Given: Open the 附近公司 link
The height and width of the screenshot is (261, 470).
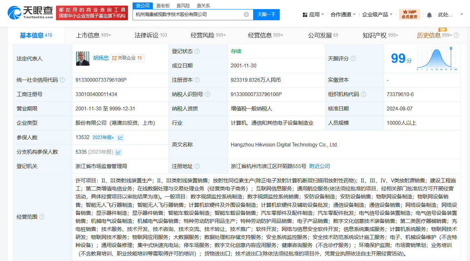Looking at the screenshot, I should tap(320, 166).
